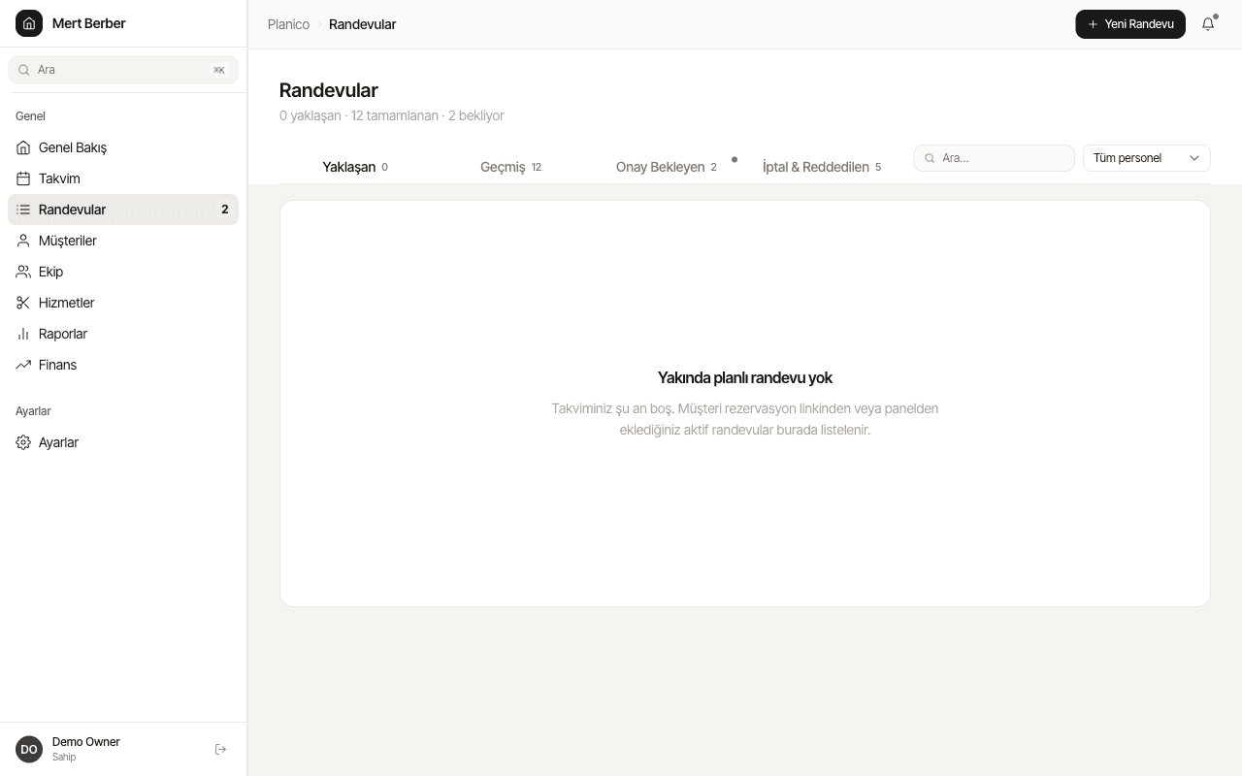The height and width of the screenshot is (776, 1242).
Task: Expand the Tüm personel dropdown
Action: [x=1146, y=158]
